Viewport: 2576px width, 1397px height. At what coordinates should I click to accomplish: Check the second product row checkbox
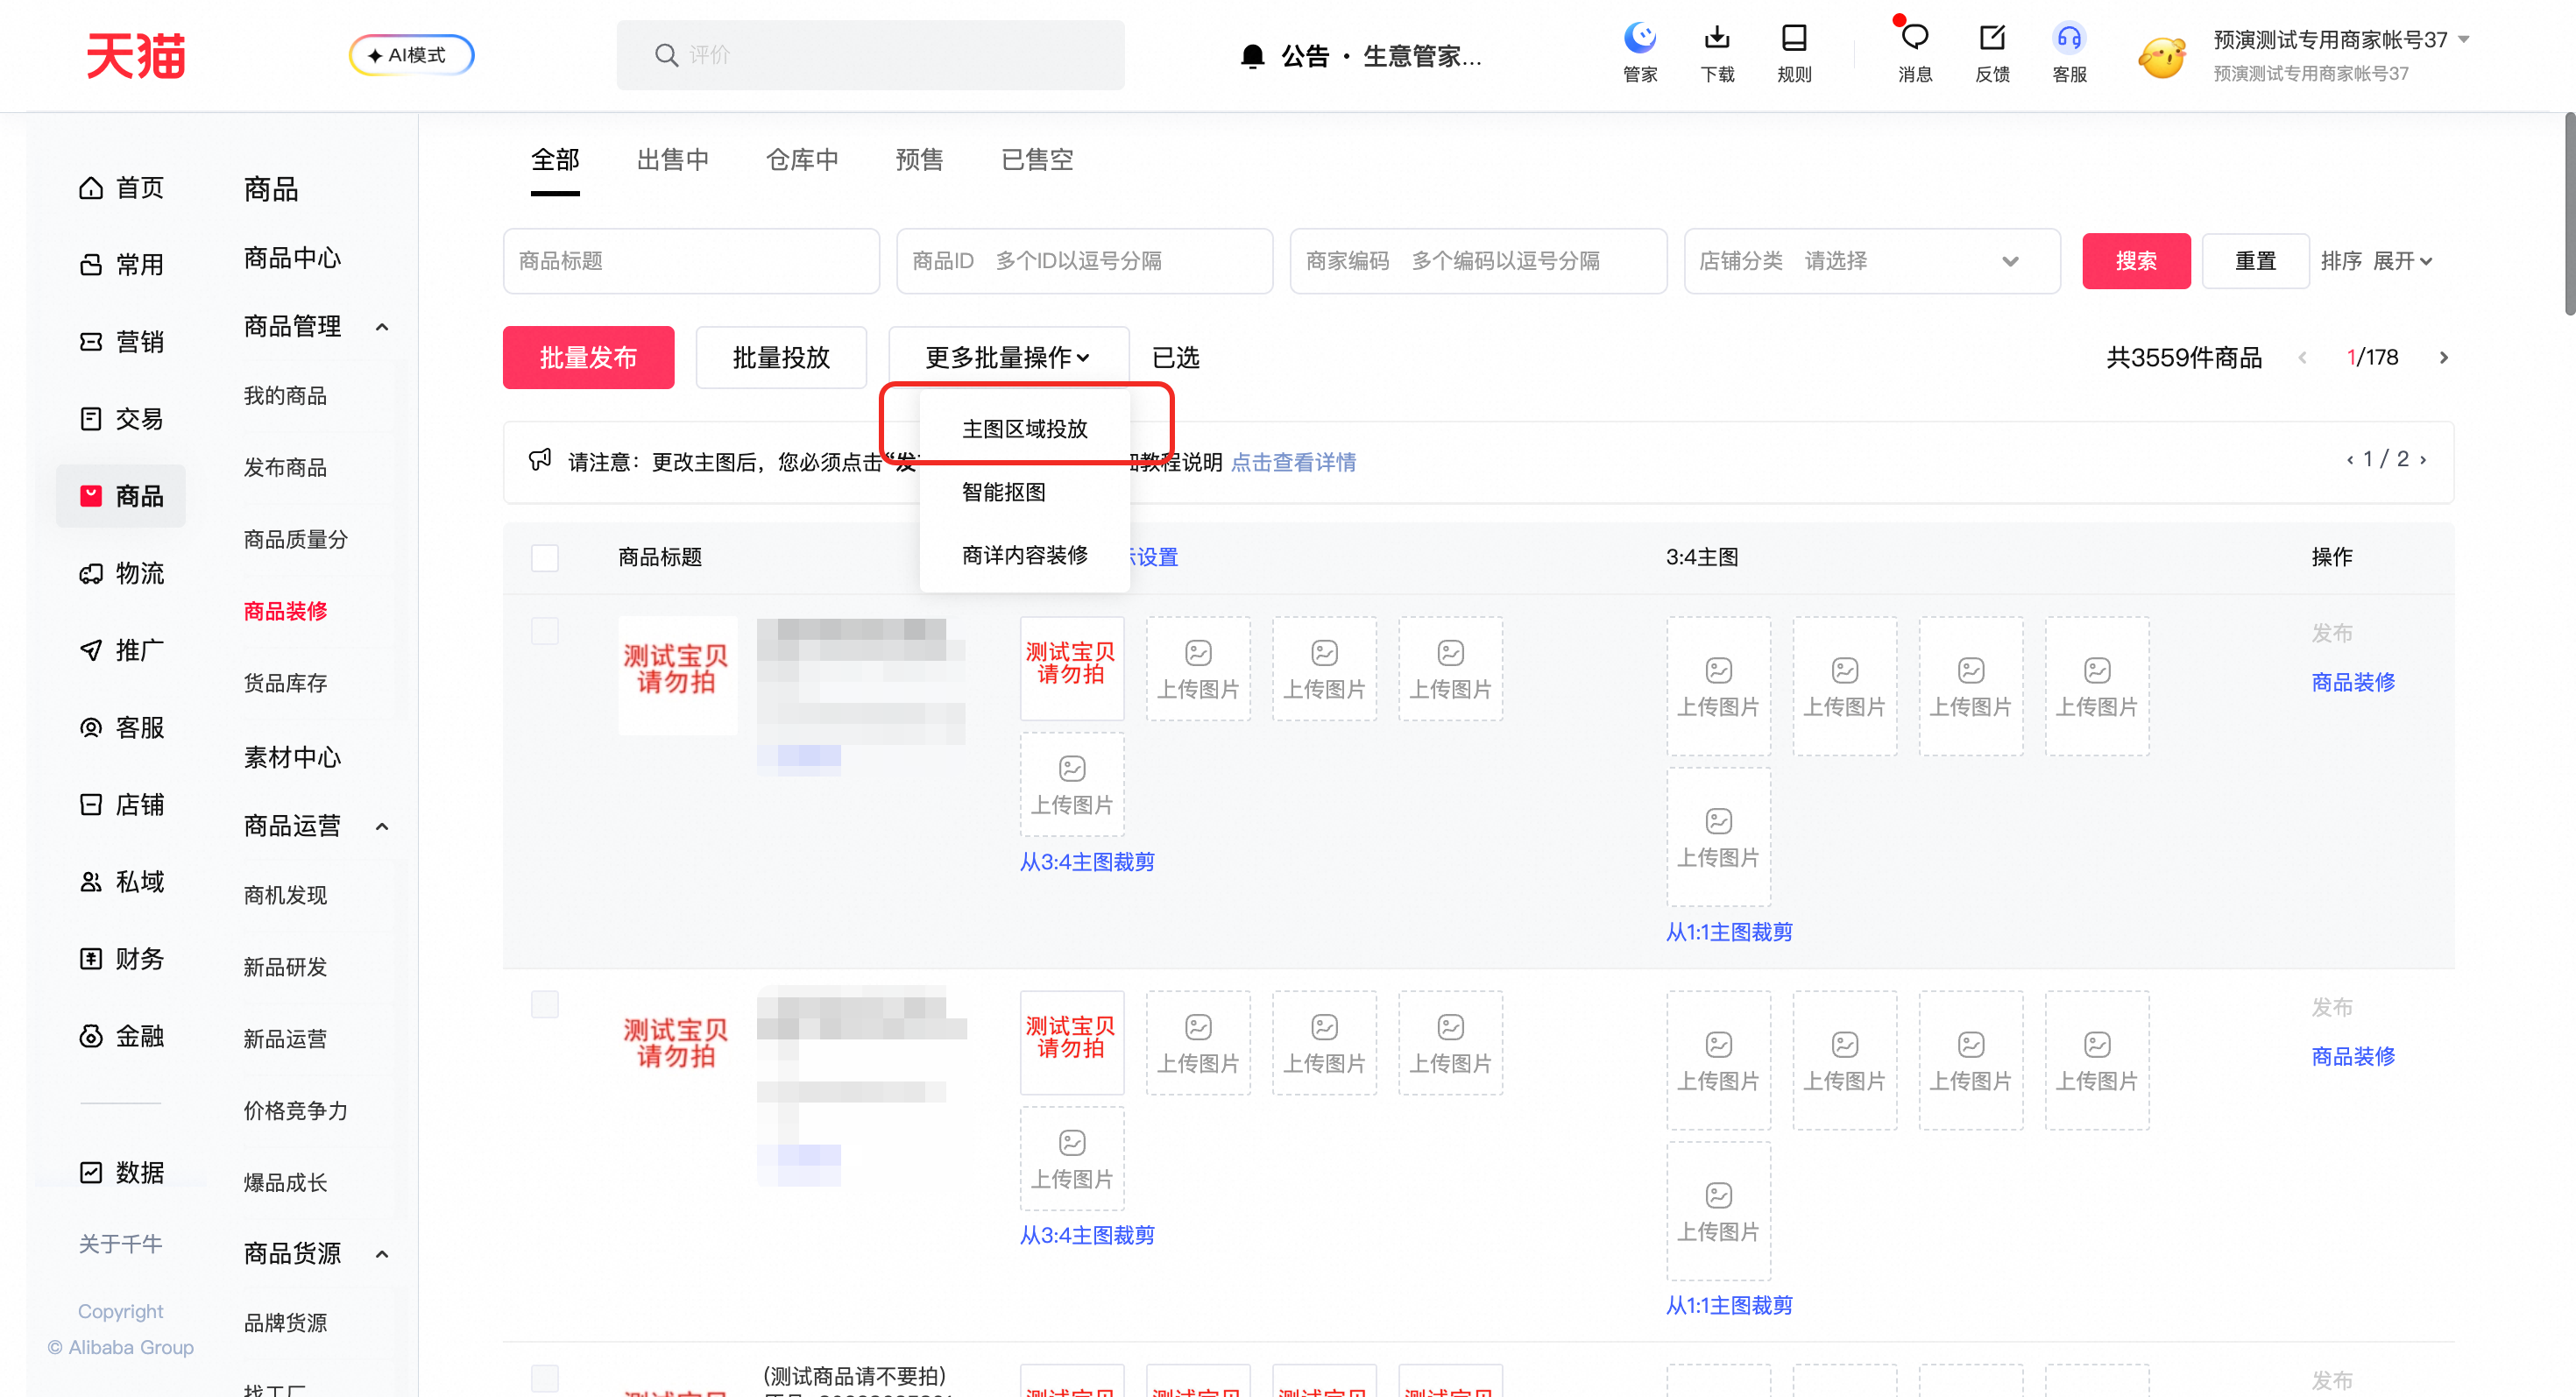pyautogui.click(x=545, y=1005)
